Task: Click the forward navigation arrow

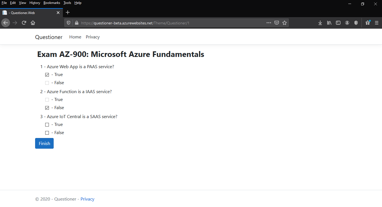Action: (15, 23)
